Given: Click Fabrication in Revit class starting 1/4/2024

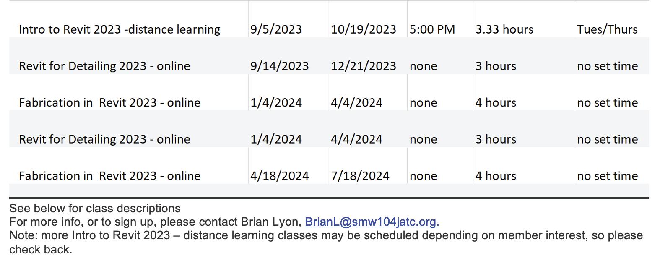Looking at the screenshot, I should pos(109,103).
